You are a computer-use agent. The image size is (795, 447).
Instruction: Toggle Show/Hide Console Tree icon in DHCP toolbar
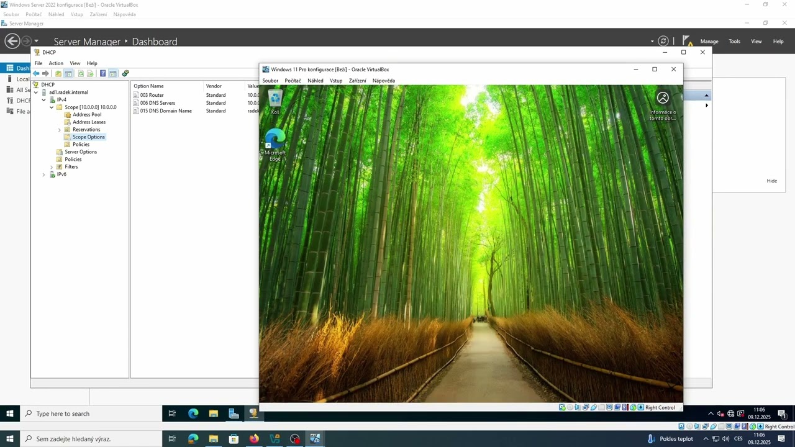[x=68, y=73]
